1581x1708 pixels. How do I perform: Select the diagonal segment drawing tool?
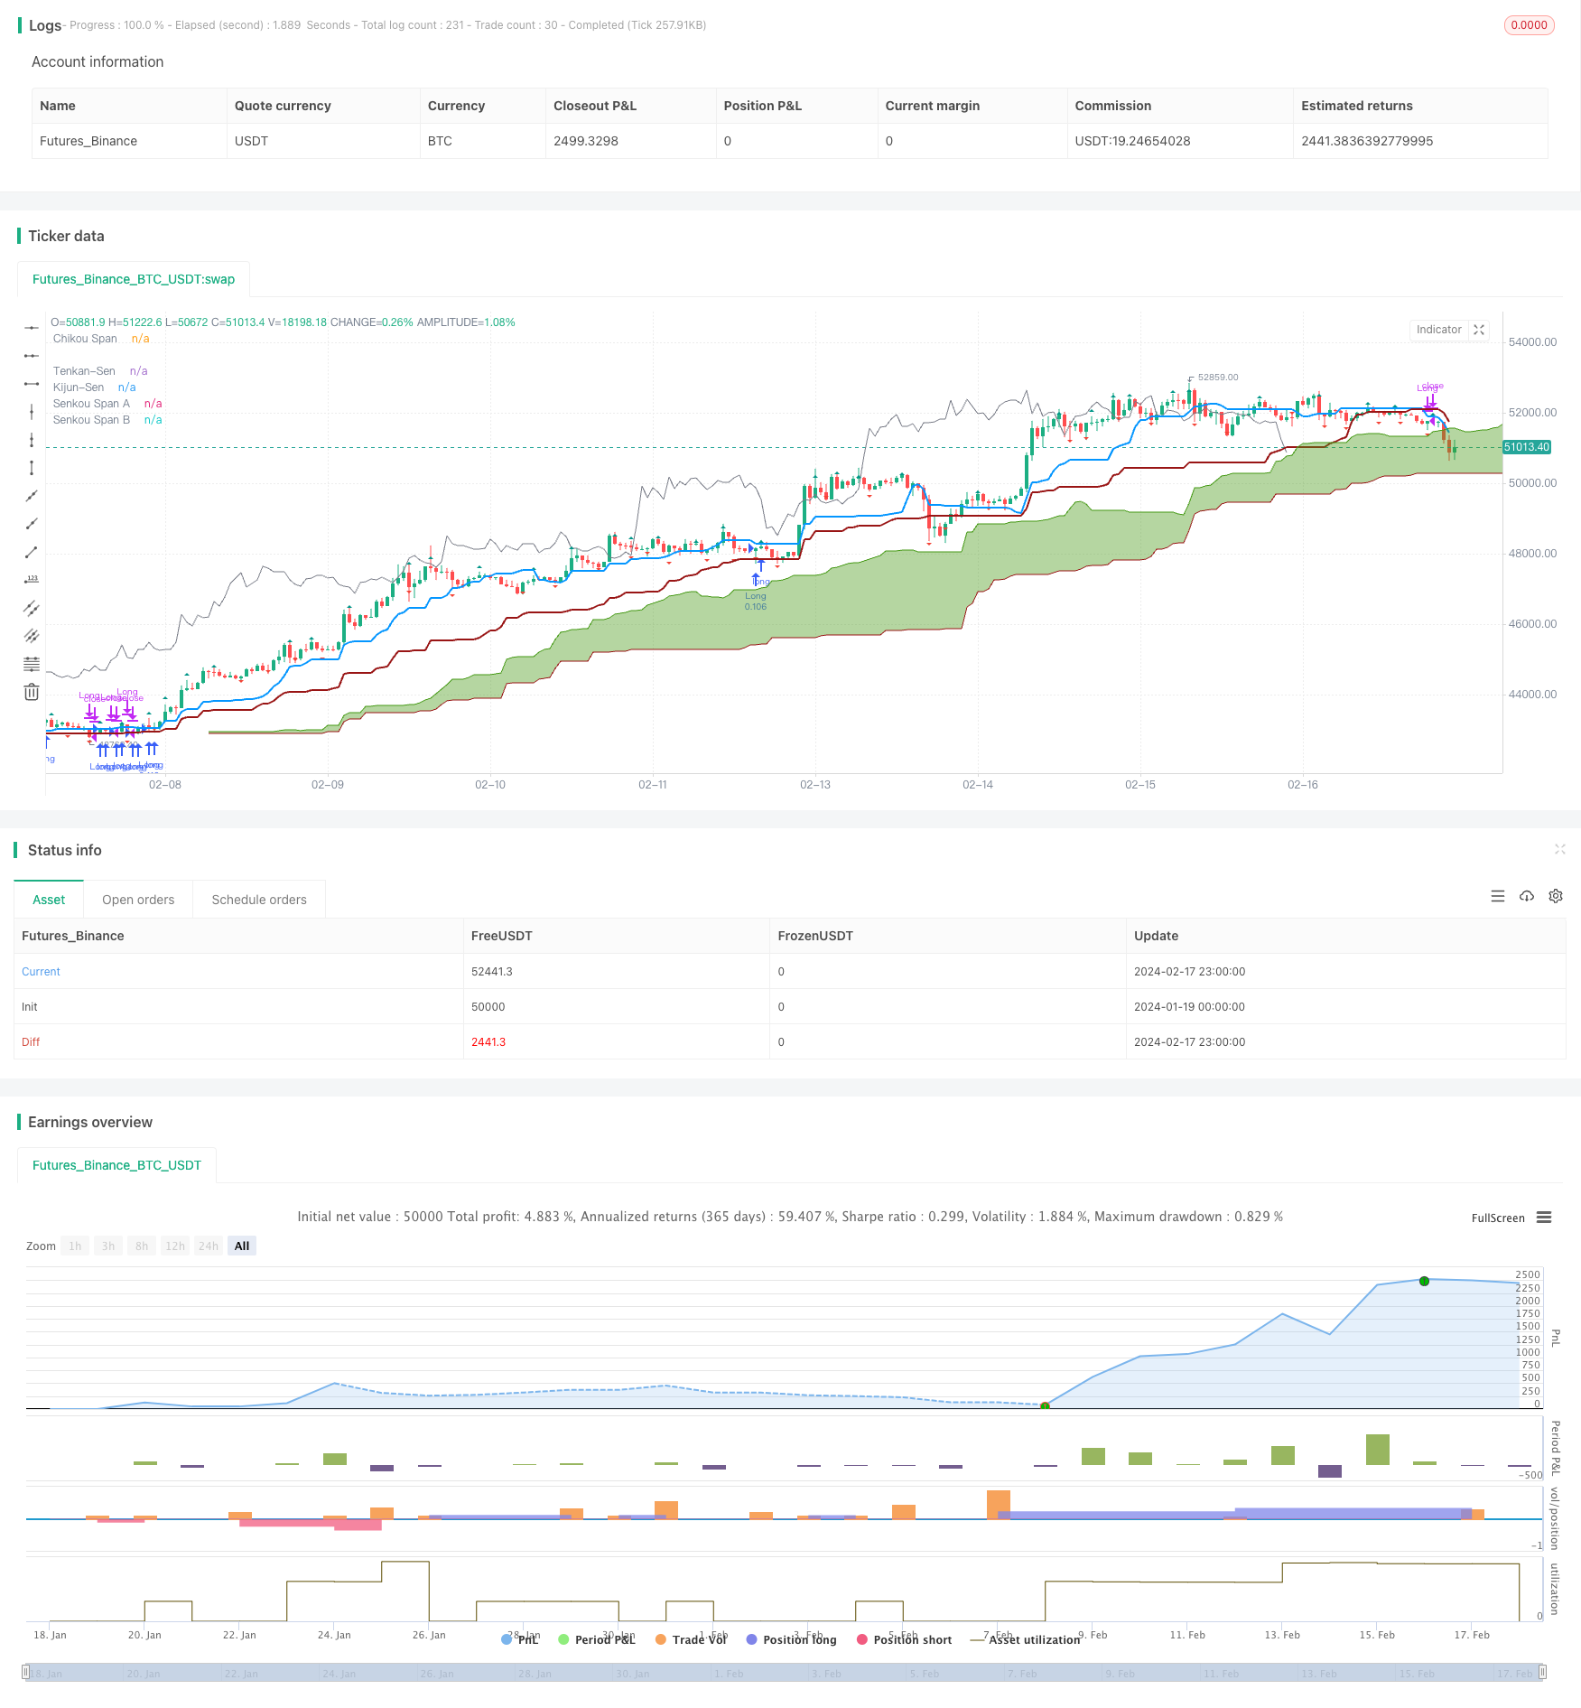tap(32, 552)
